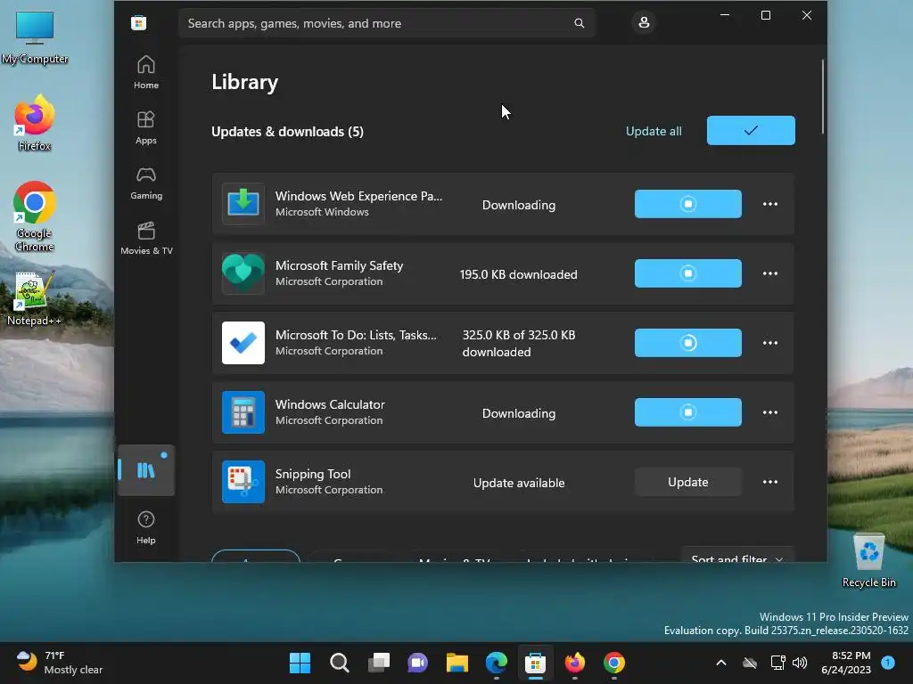This screenshot has width=913, height=684.
Task: Click the Microsoft To Do checkmark icon
Action: click(243, 343)
